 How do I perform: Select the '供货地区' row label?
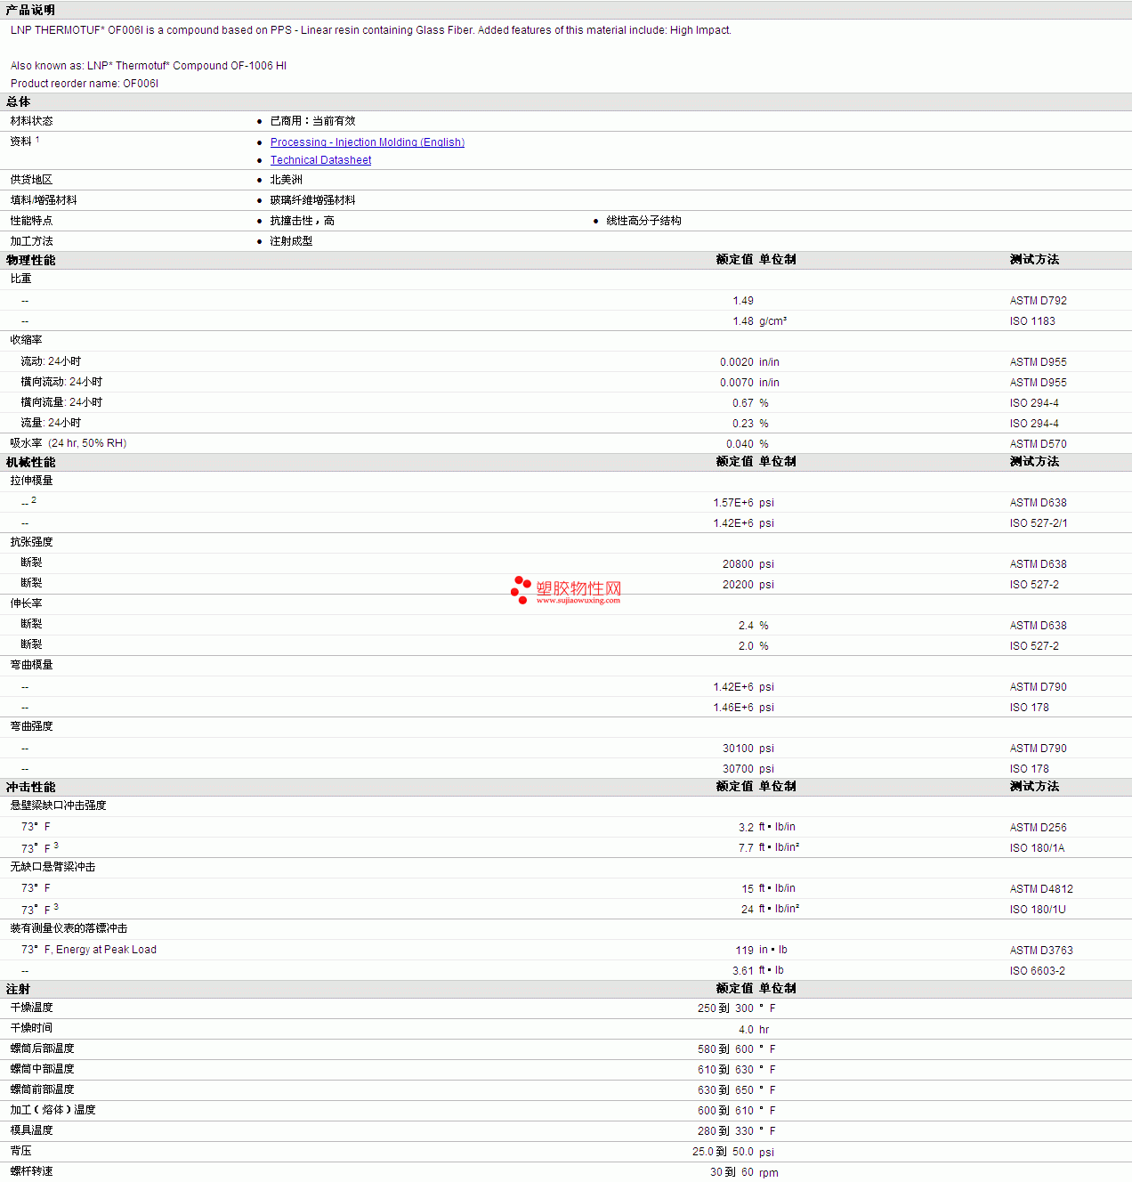32,180
